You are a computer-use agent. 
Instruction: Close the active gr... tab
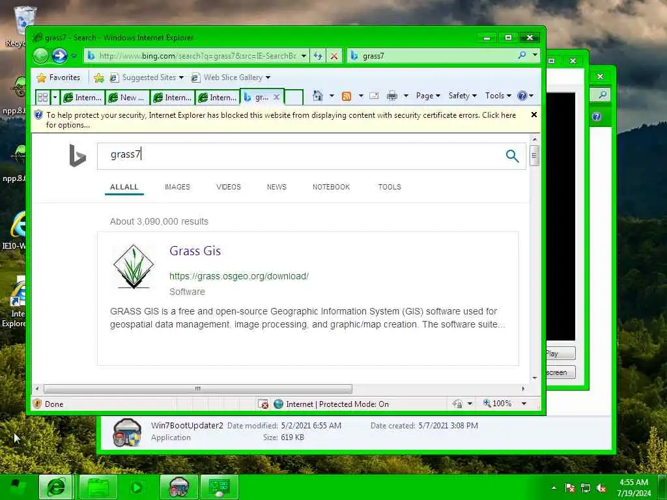[x=276, y=98]
